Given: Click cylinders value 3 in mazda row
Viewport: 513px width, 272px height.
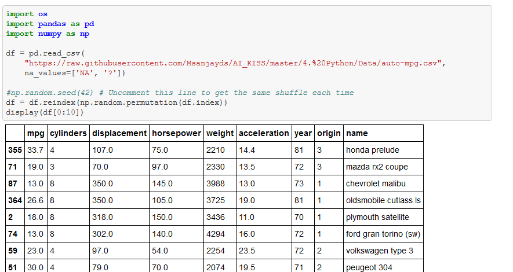Looking at the screenshot, I should (68, 167).
